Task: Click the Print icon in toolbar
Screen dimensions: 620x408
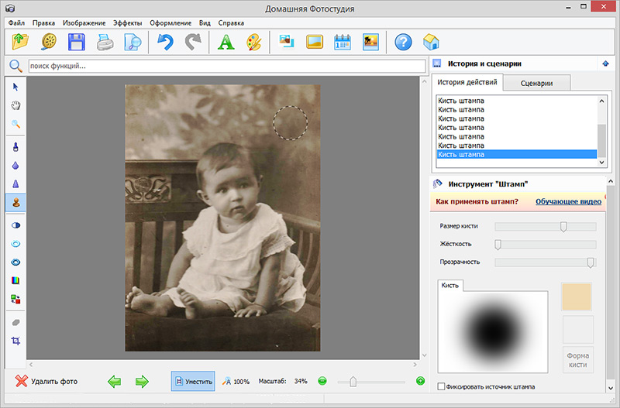Action: pyautogui.click(x=105, y=42)
